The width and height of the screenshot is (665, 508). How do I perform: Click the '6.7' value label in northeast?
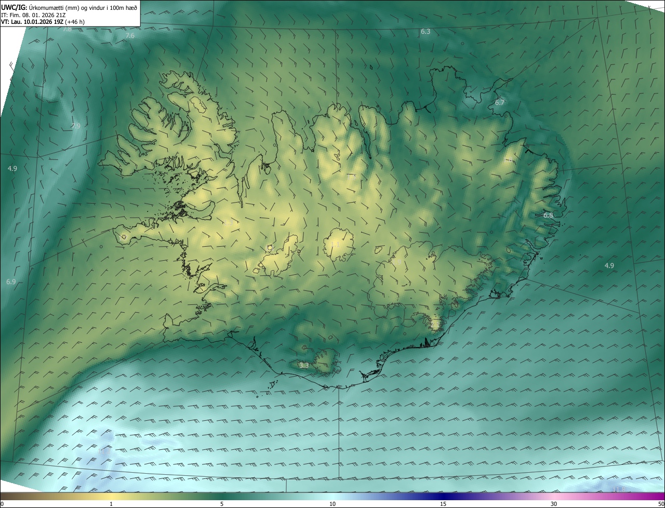[500, 103]
